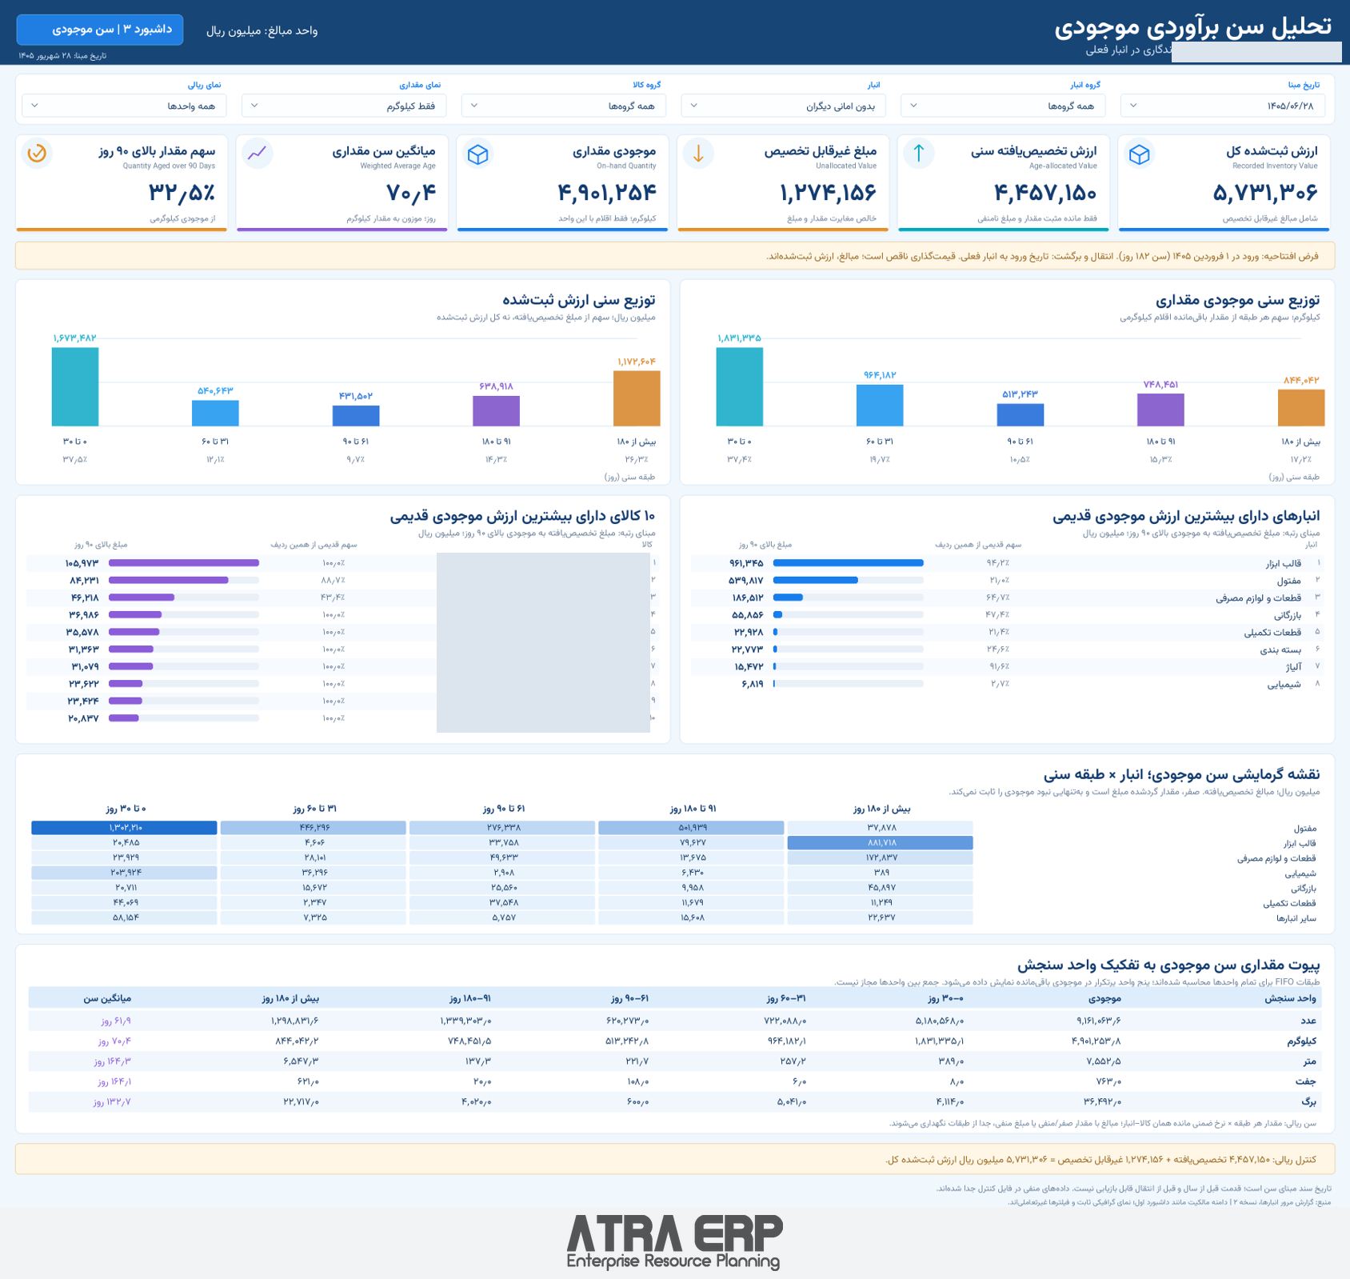
Task: Open the گروه انبار dropdown
Action: (x=1003, y=106)
